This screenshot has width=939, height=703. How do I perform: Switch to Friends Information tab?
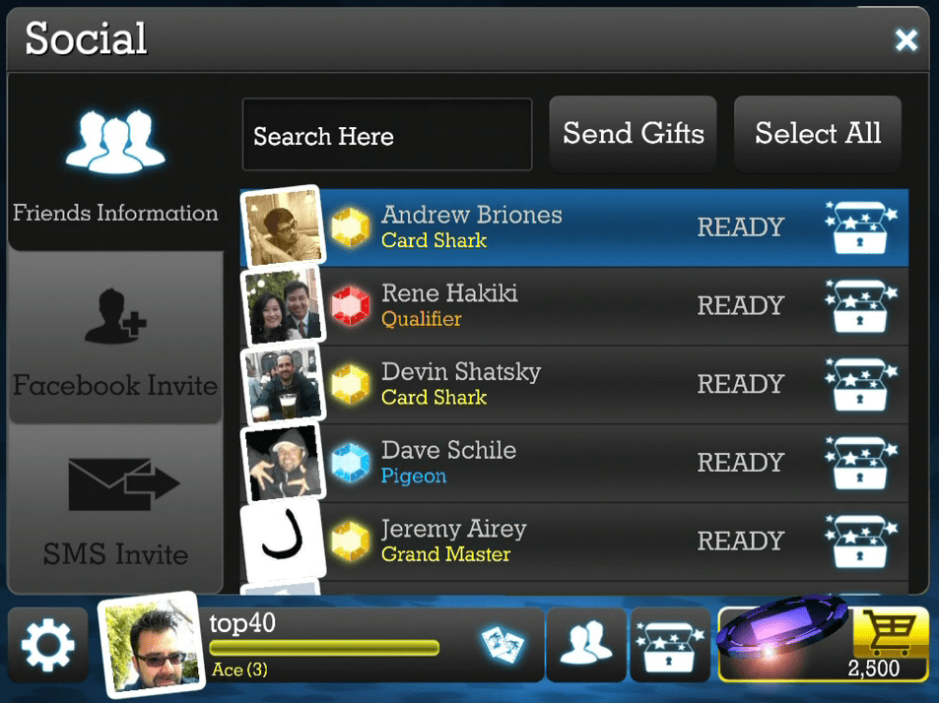(x=115, y=163)
